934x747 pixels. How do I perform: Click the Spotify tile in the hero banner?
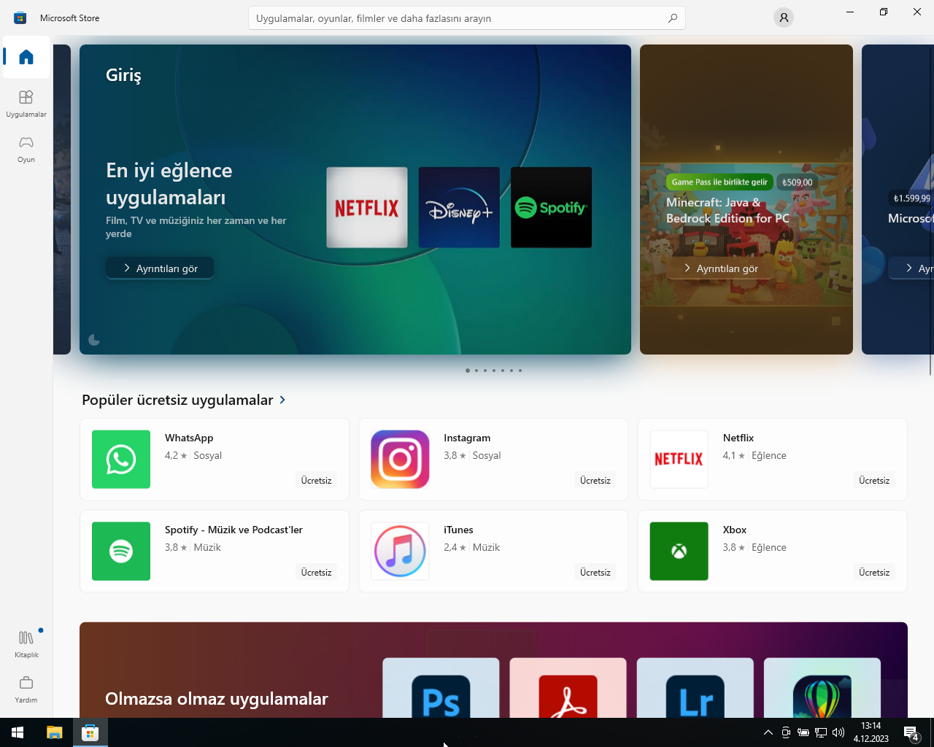[551, 207]
